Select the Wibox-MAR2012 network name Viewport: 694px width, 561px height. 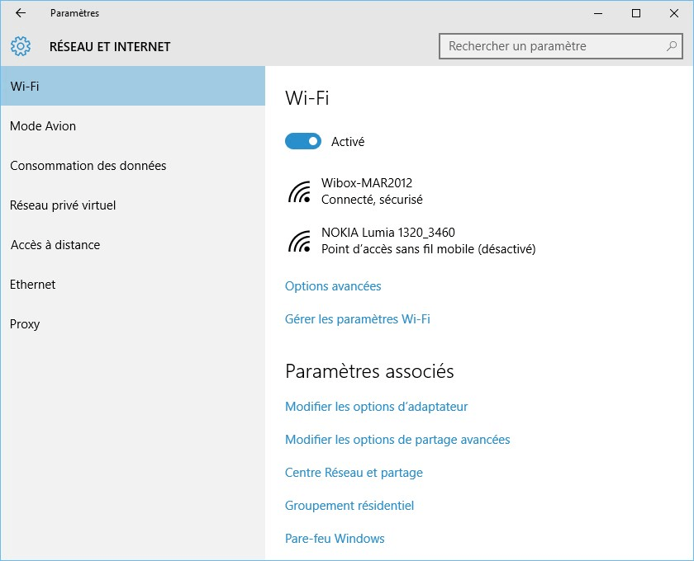pos(367,182)
